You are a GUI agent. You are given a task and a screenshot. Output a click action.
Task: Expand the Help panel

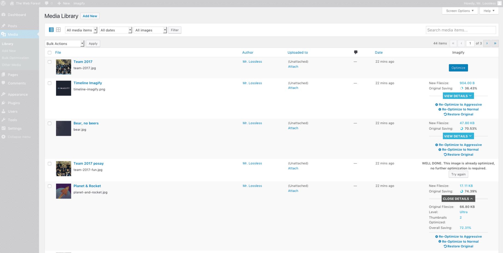point(489,11)
